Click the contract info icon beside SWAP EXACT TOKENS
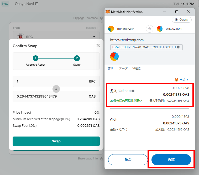199x175 pixels. 178,47
